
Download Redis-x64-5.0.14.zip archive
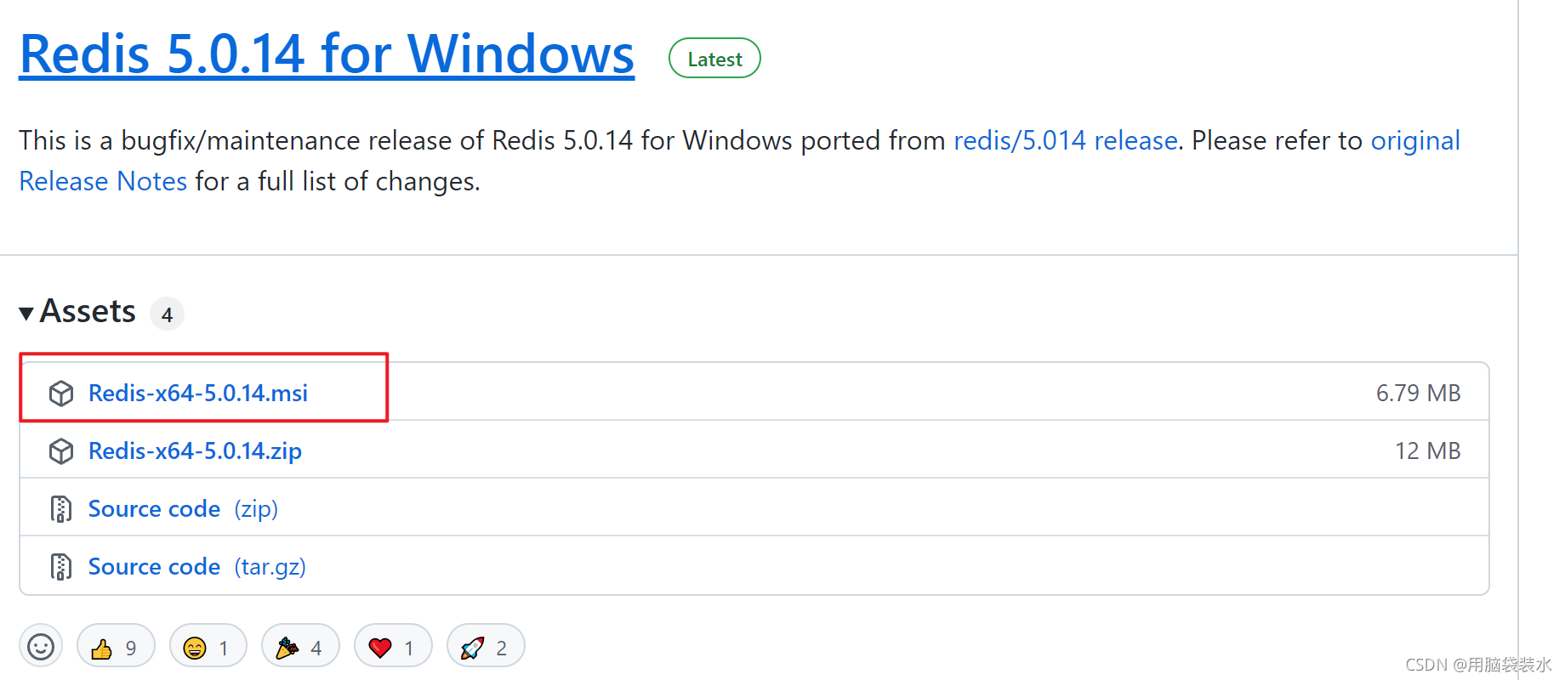pyautogui.click(x=195, y=451)
